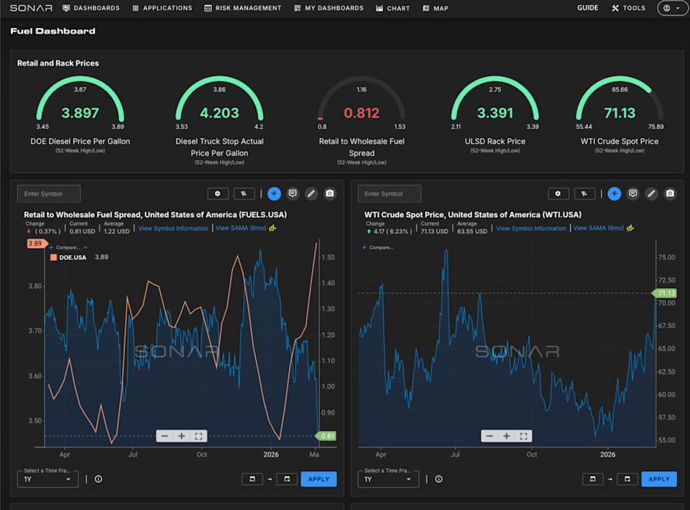Select the pencil drawing tool on fuel spread chart
Viewport: 690px width, 510px height.
pos(310,193)
